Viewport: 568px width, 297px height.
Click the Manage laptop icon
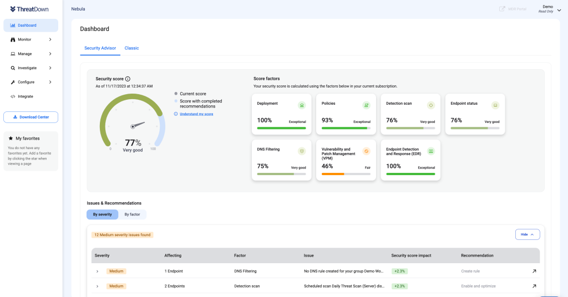(13, 54)
